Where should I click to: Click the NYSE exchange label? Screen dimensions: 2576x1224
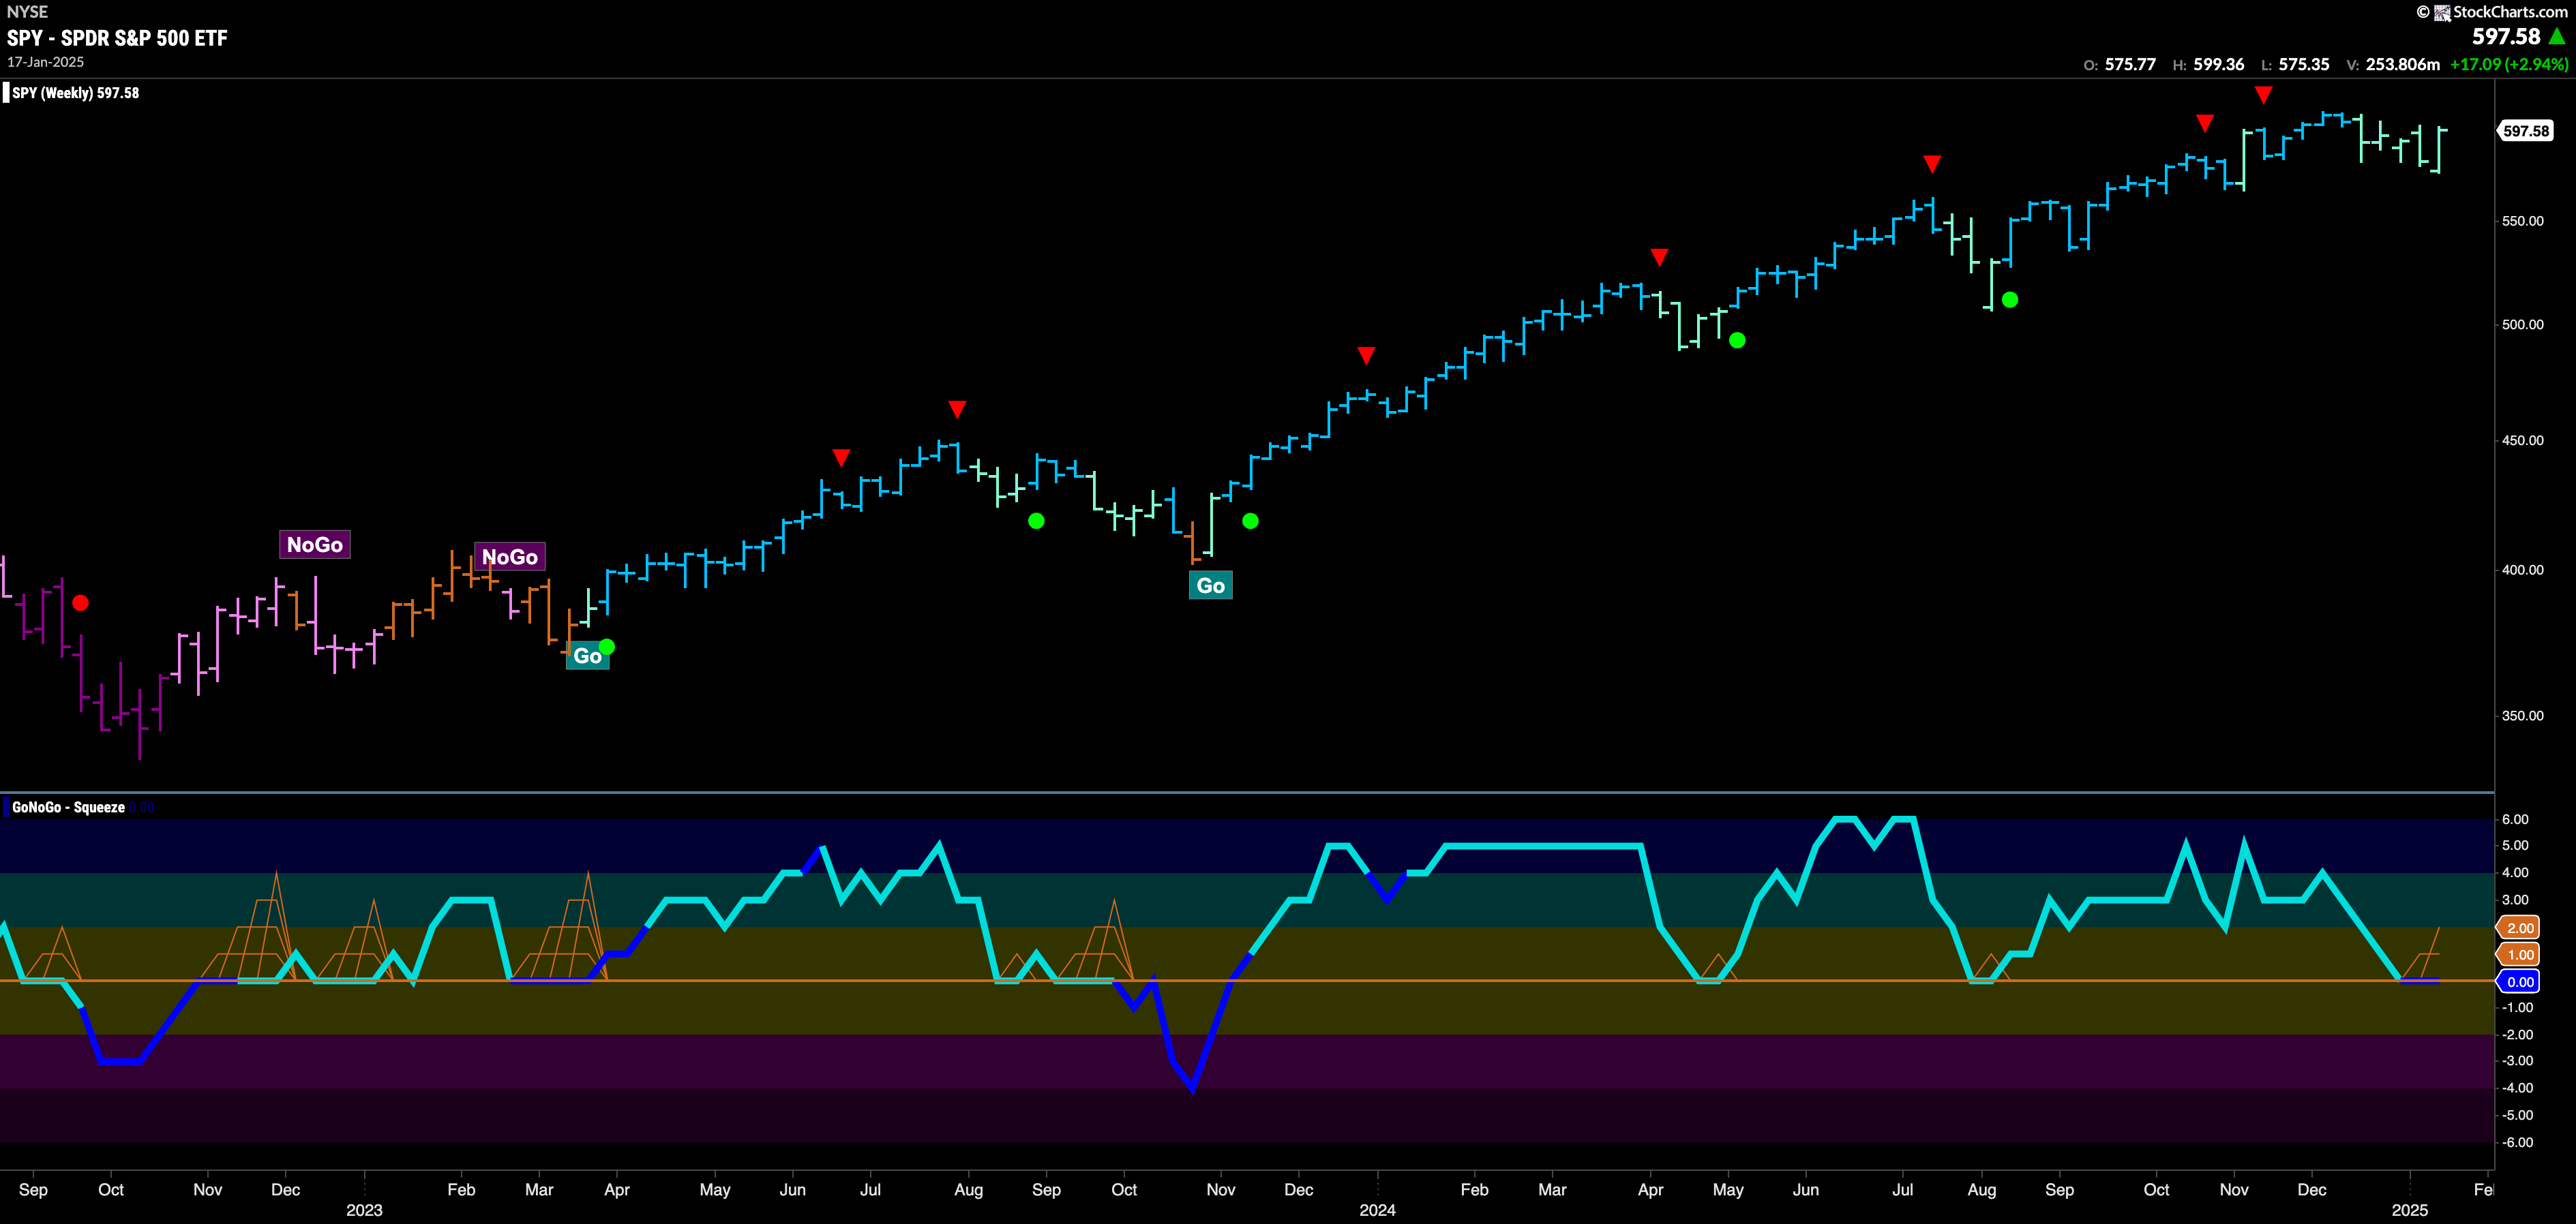(27, 12)
